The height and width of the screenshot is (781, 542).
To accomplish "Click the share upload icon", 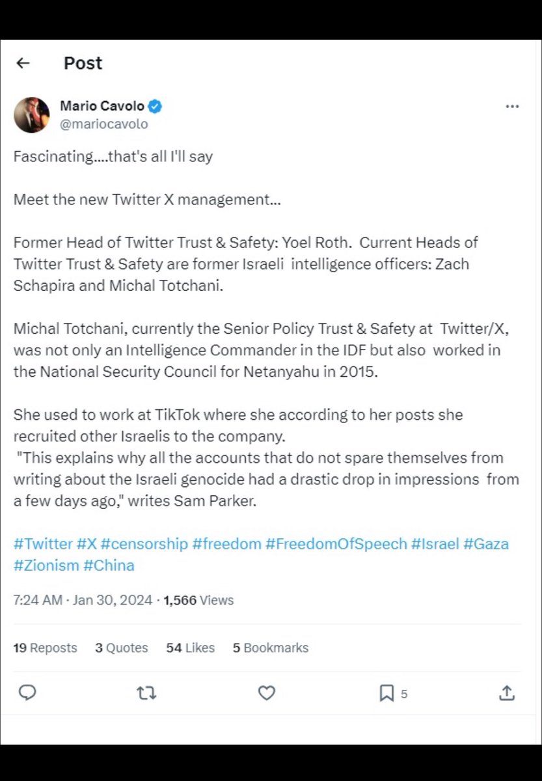I will (x=507, y=693).
